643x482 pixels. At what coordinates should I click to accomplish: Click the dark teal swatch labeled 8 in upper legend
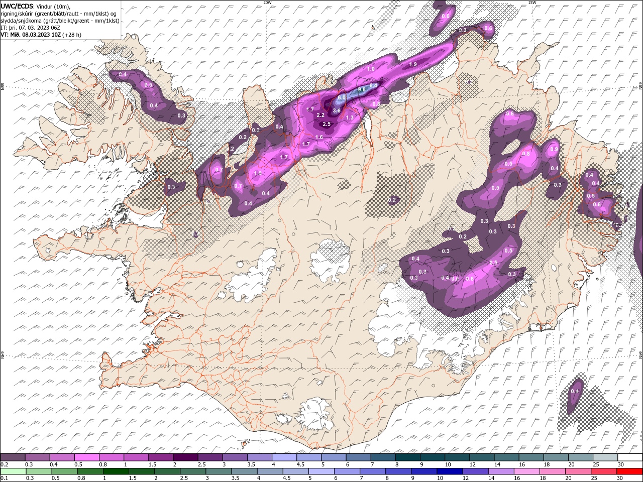pos(407,457)
